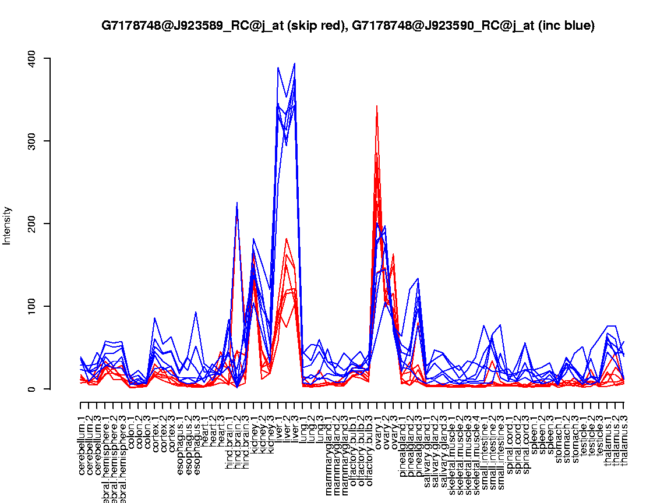Click the tallest red peak at ovary.1
Screen dimensions: 671x503
coord(377,106)
